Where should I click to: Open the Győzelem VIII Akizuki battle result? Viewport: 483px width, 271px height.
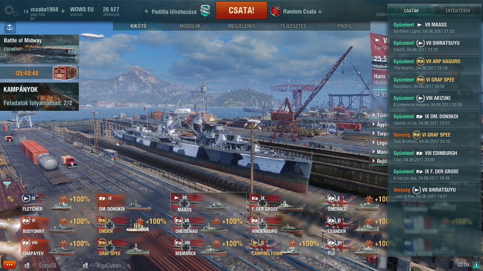click(x=435, y=101)
